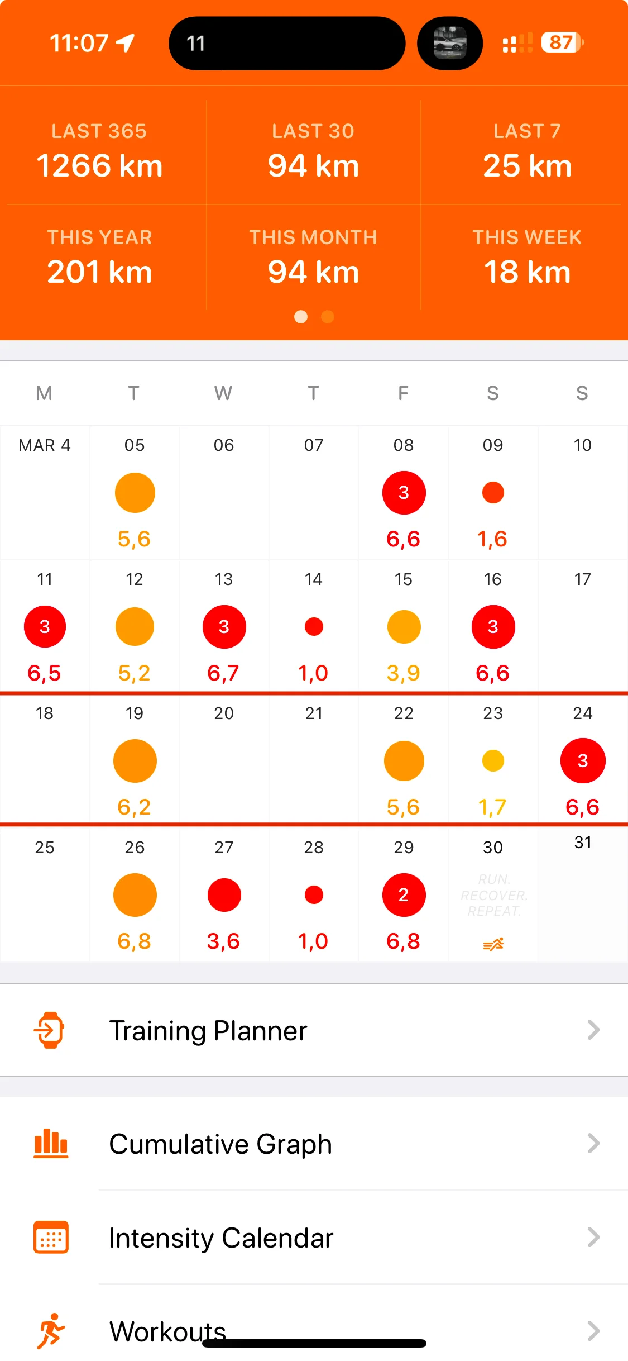628x1361 pixels.
Task: Tap the March 29 red circle labeled 2
Action: (x=404, y=895)
